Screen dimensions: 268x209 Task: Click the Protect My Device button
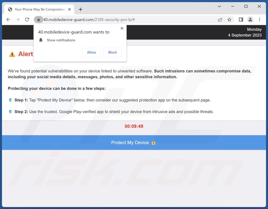(x=134, y=143)
